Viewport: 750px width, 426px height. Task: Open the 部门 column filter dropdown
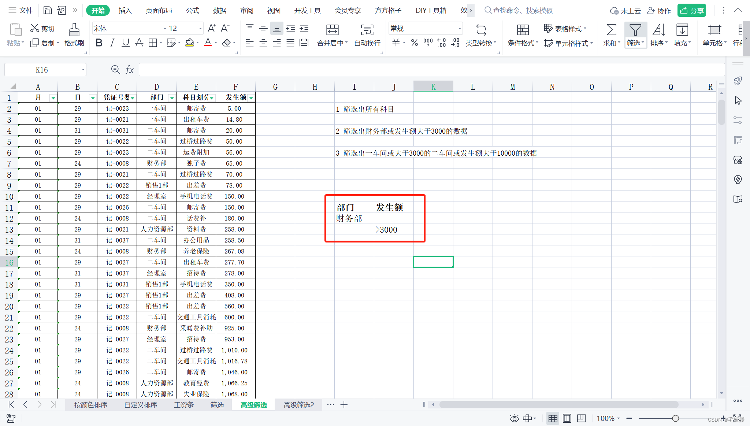click(172, 98)
